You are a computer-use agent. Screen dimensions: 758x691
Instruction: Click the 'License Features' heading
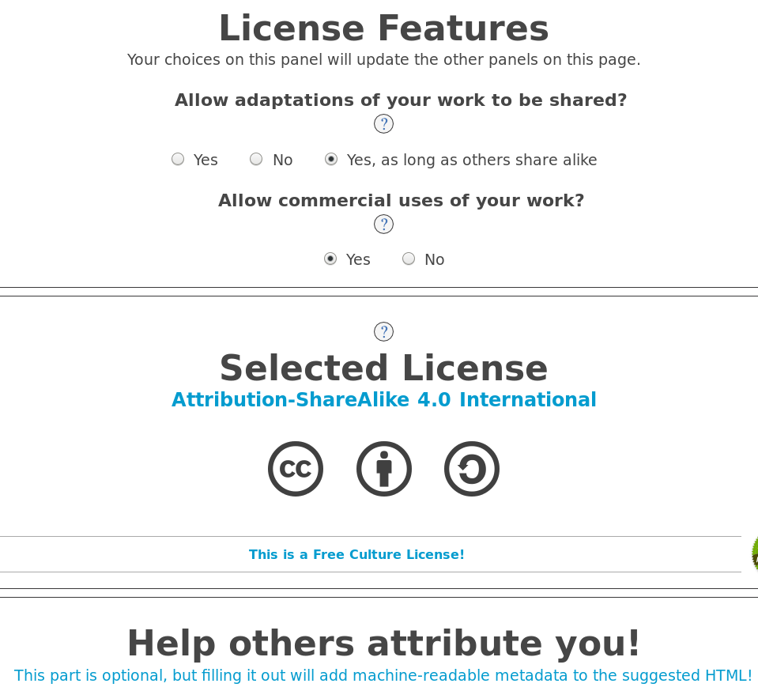[384, 28]
